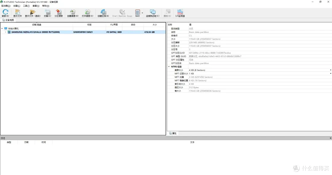
Task: Click Create Image (创建镜像) icon
Action: [73, 13]
